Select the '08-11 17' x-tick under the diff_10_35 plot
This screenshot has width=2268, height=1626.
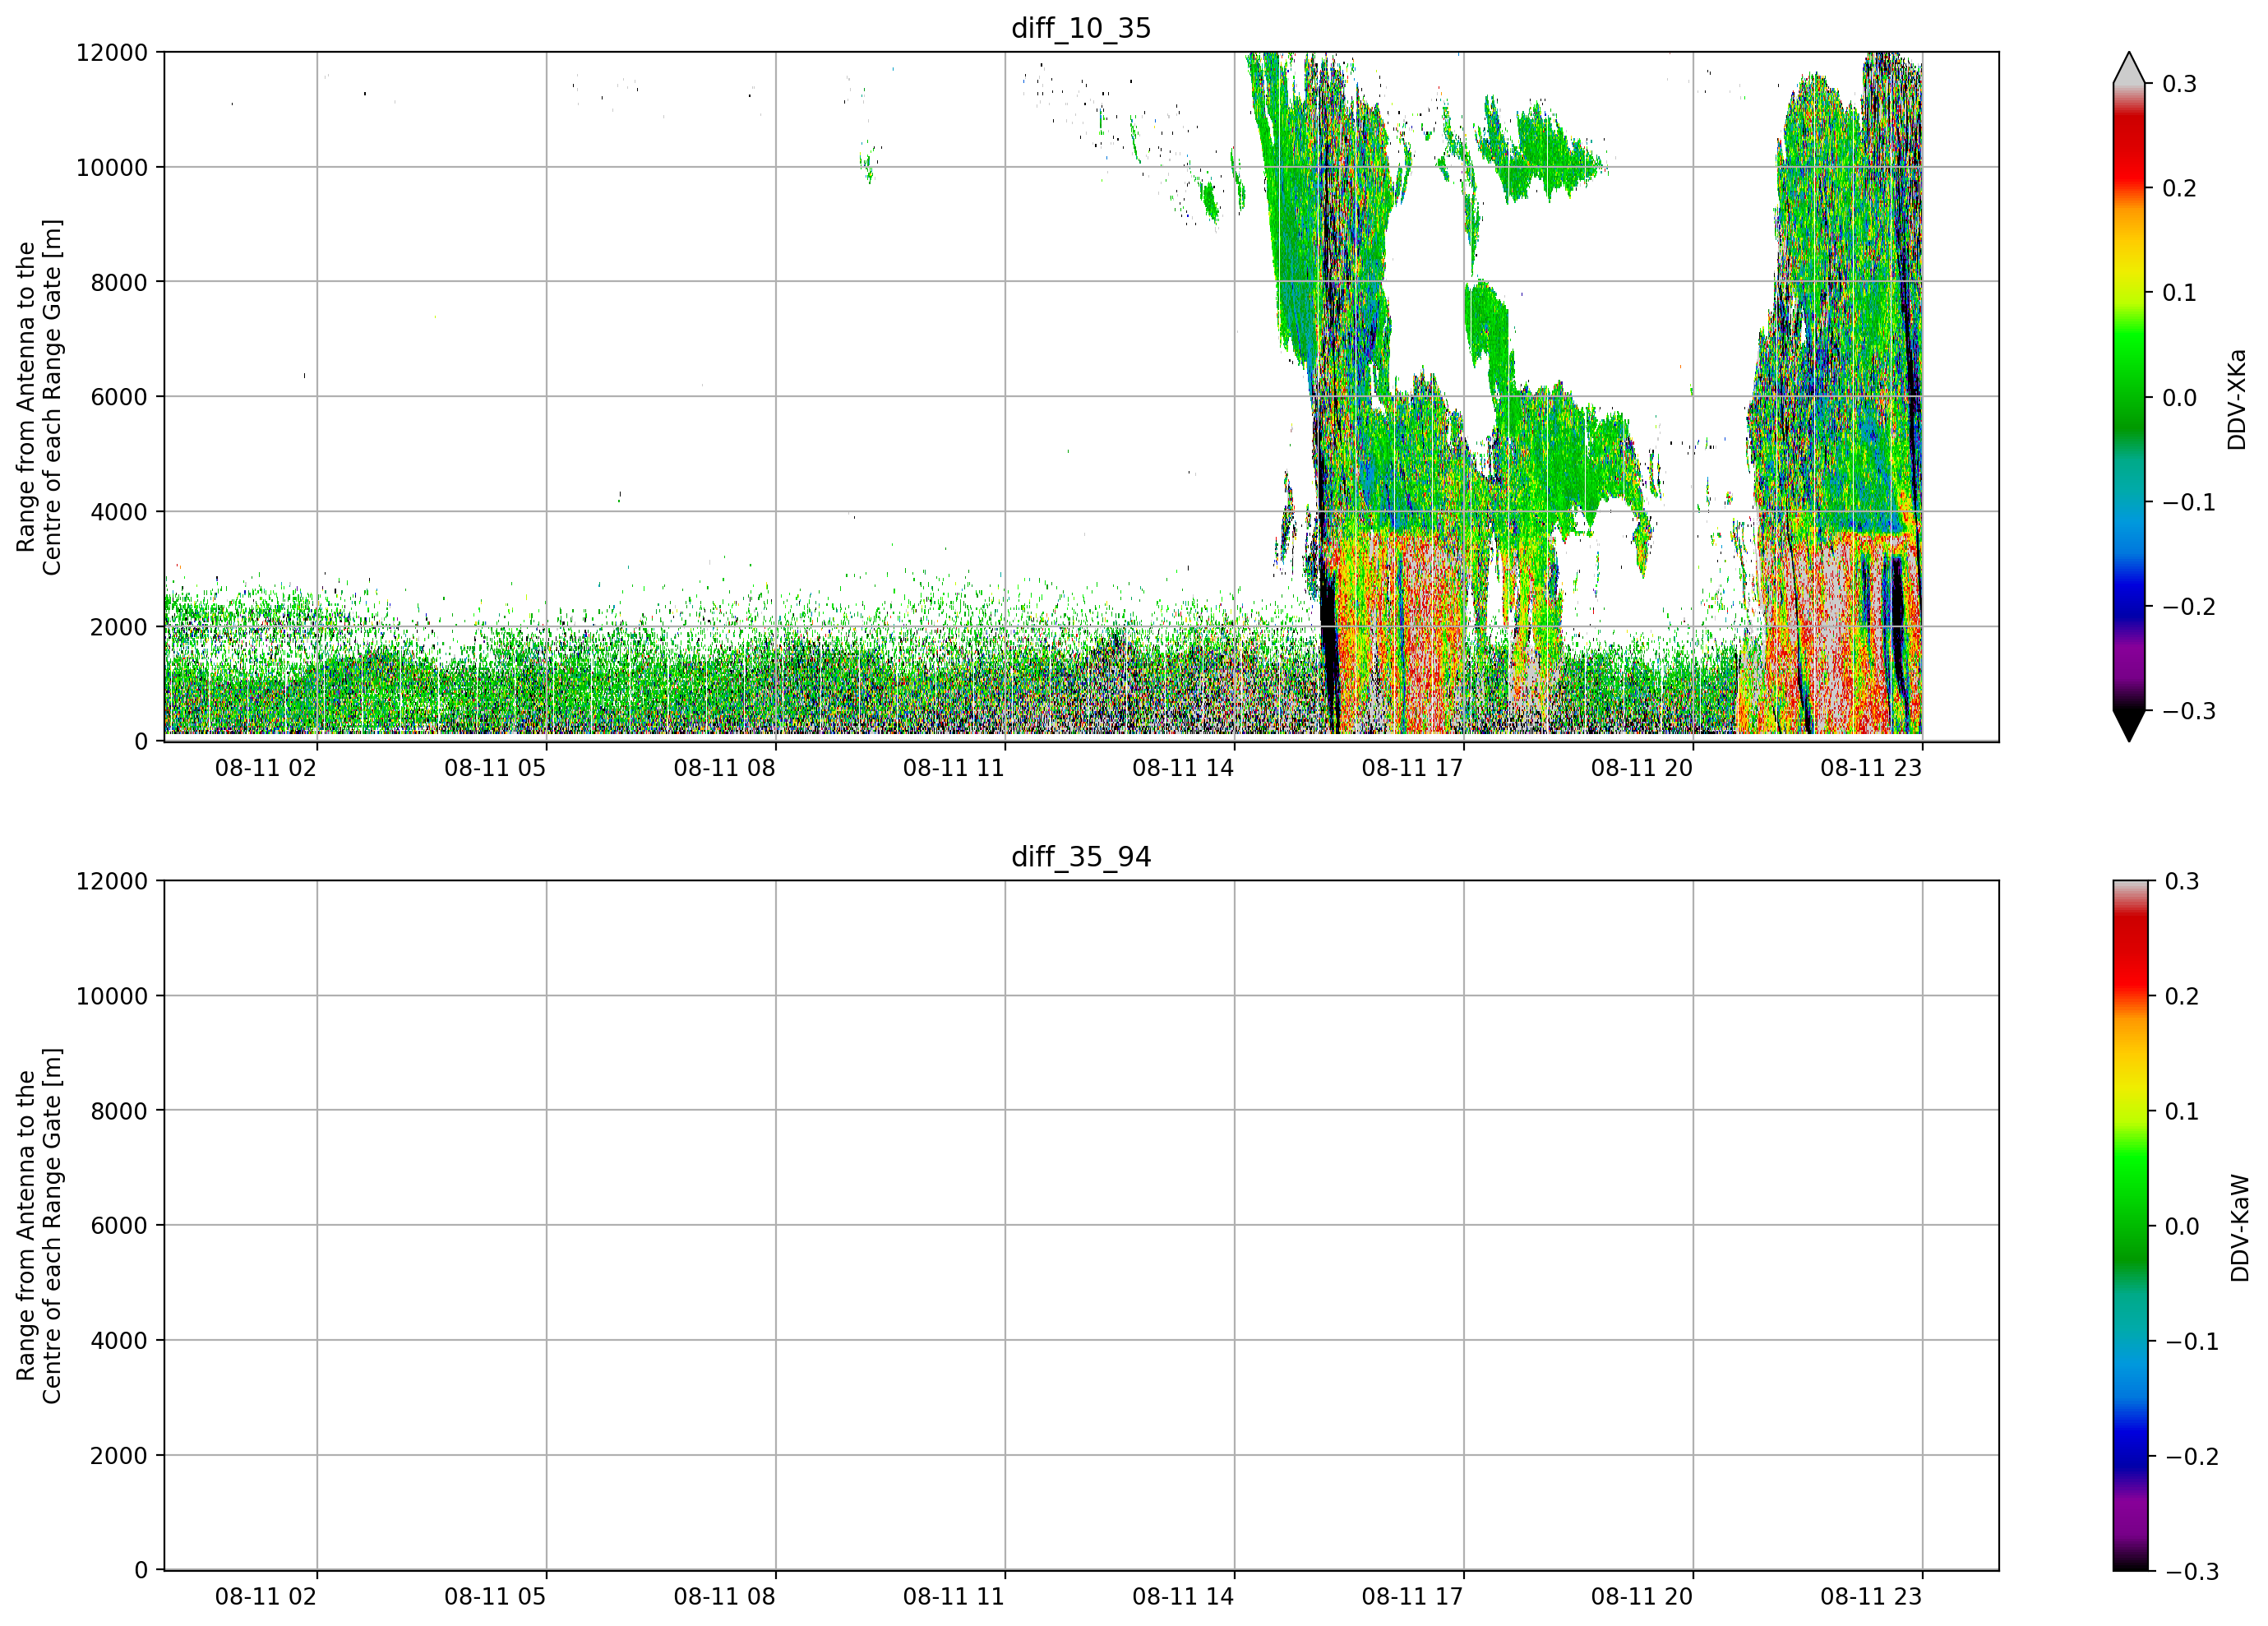1413,768
